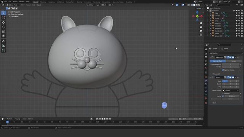The image size is (244, 137).
Task: Toggle selectability of Empty object
Action: click(x=237, y=18)
